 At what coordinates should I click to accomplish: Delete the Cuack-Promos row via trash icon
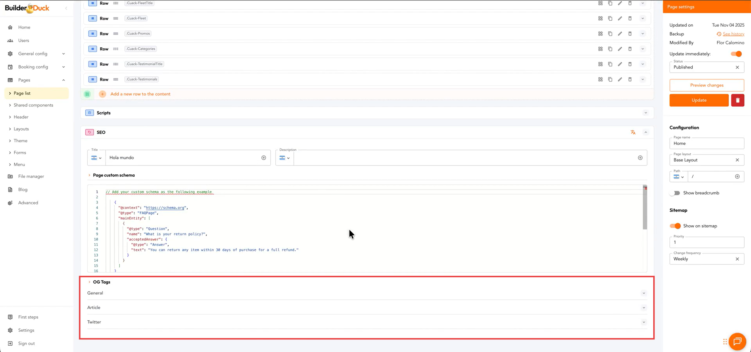(x=630, y=34)
